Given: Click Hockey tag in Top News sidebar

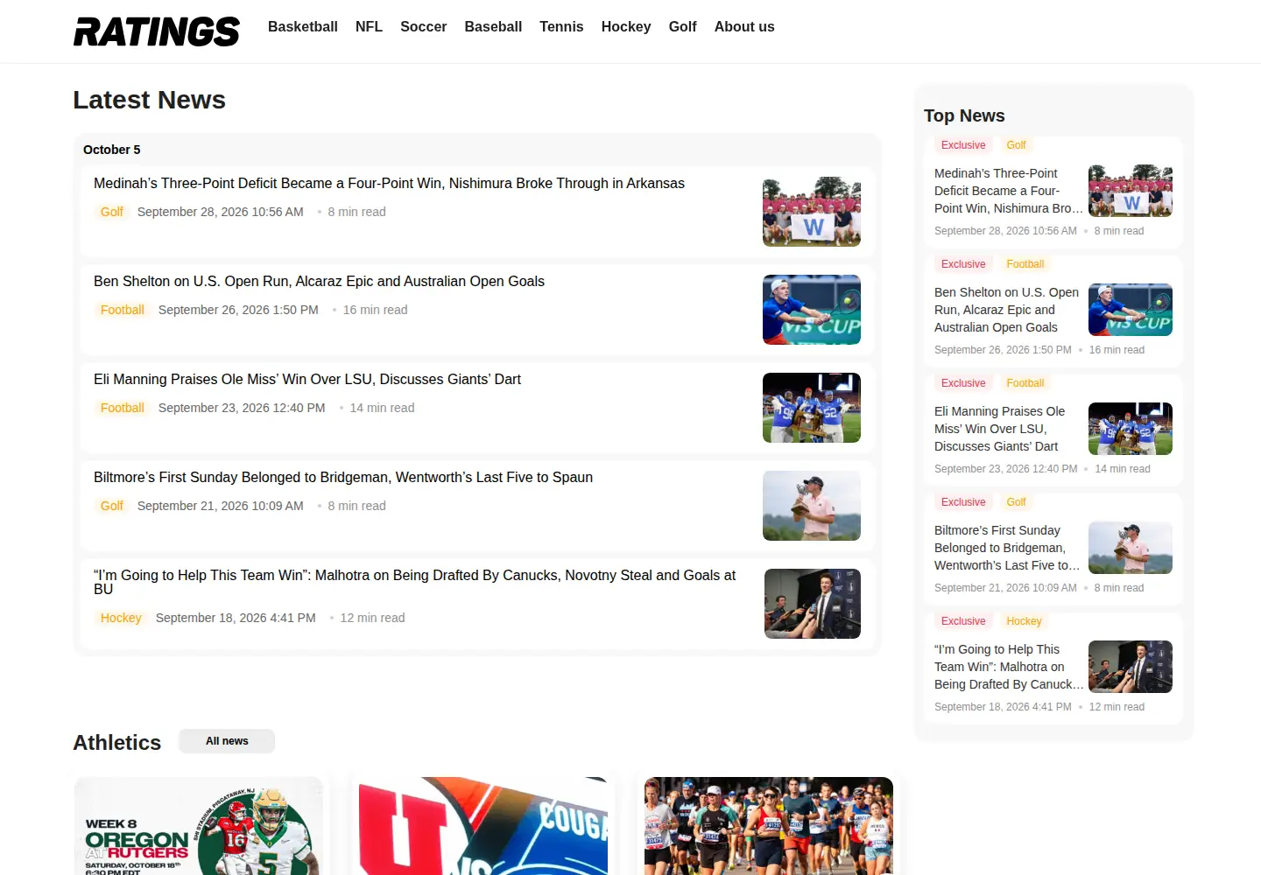Looking at the screenshot, I should 1024,621.
